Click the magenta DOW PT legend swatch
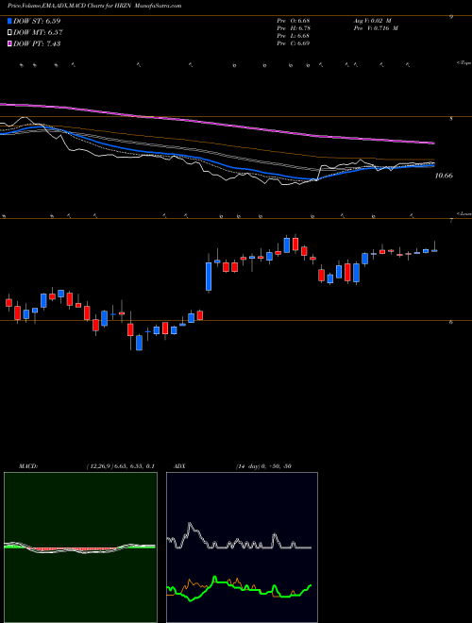This screenshot has height=623, width=472. pyautogui.click(x=9, y=43)
